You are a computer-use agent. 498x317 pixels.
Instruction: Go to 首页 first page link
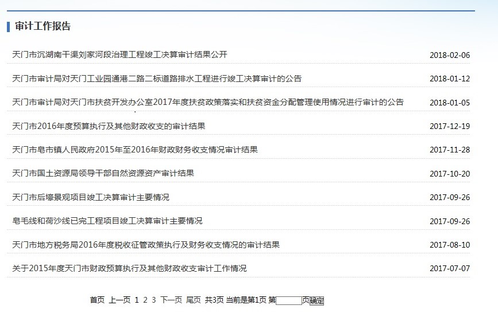97,300
